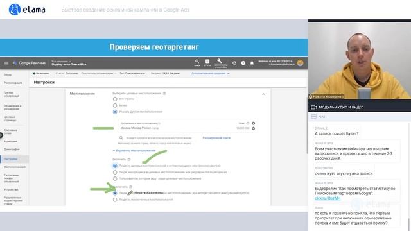Click help icon beside target locations heading

point(164,93)
